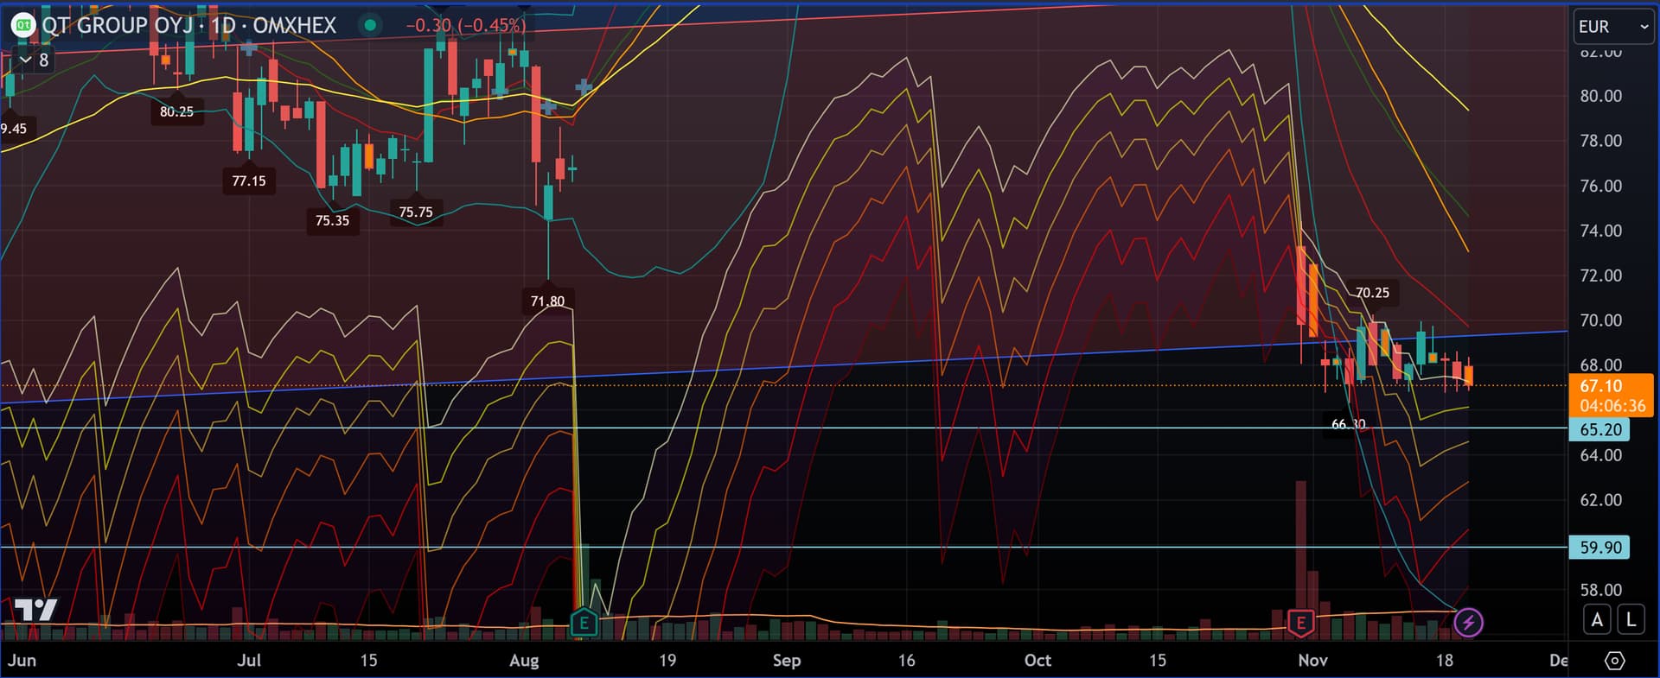Click the red earnings E marker near November
This screenshot has width=1660, height=678.
tap(1300, 622)
